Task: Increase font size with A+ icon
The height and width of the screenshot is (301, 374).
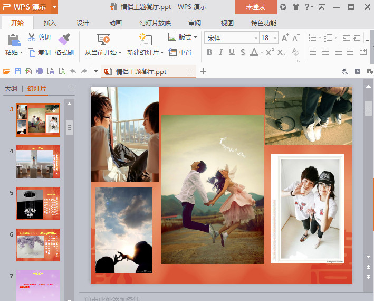Action: pyautogui.click(x=285, y=37)
